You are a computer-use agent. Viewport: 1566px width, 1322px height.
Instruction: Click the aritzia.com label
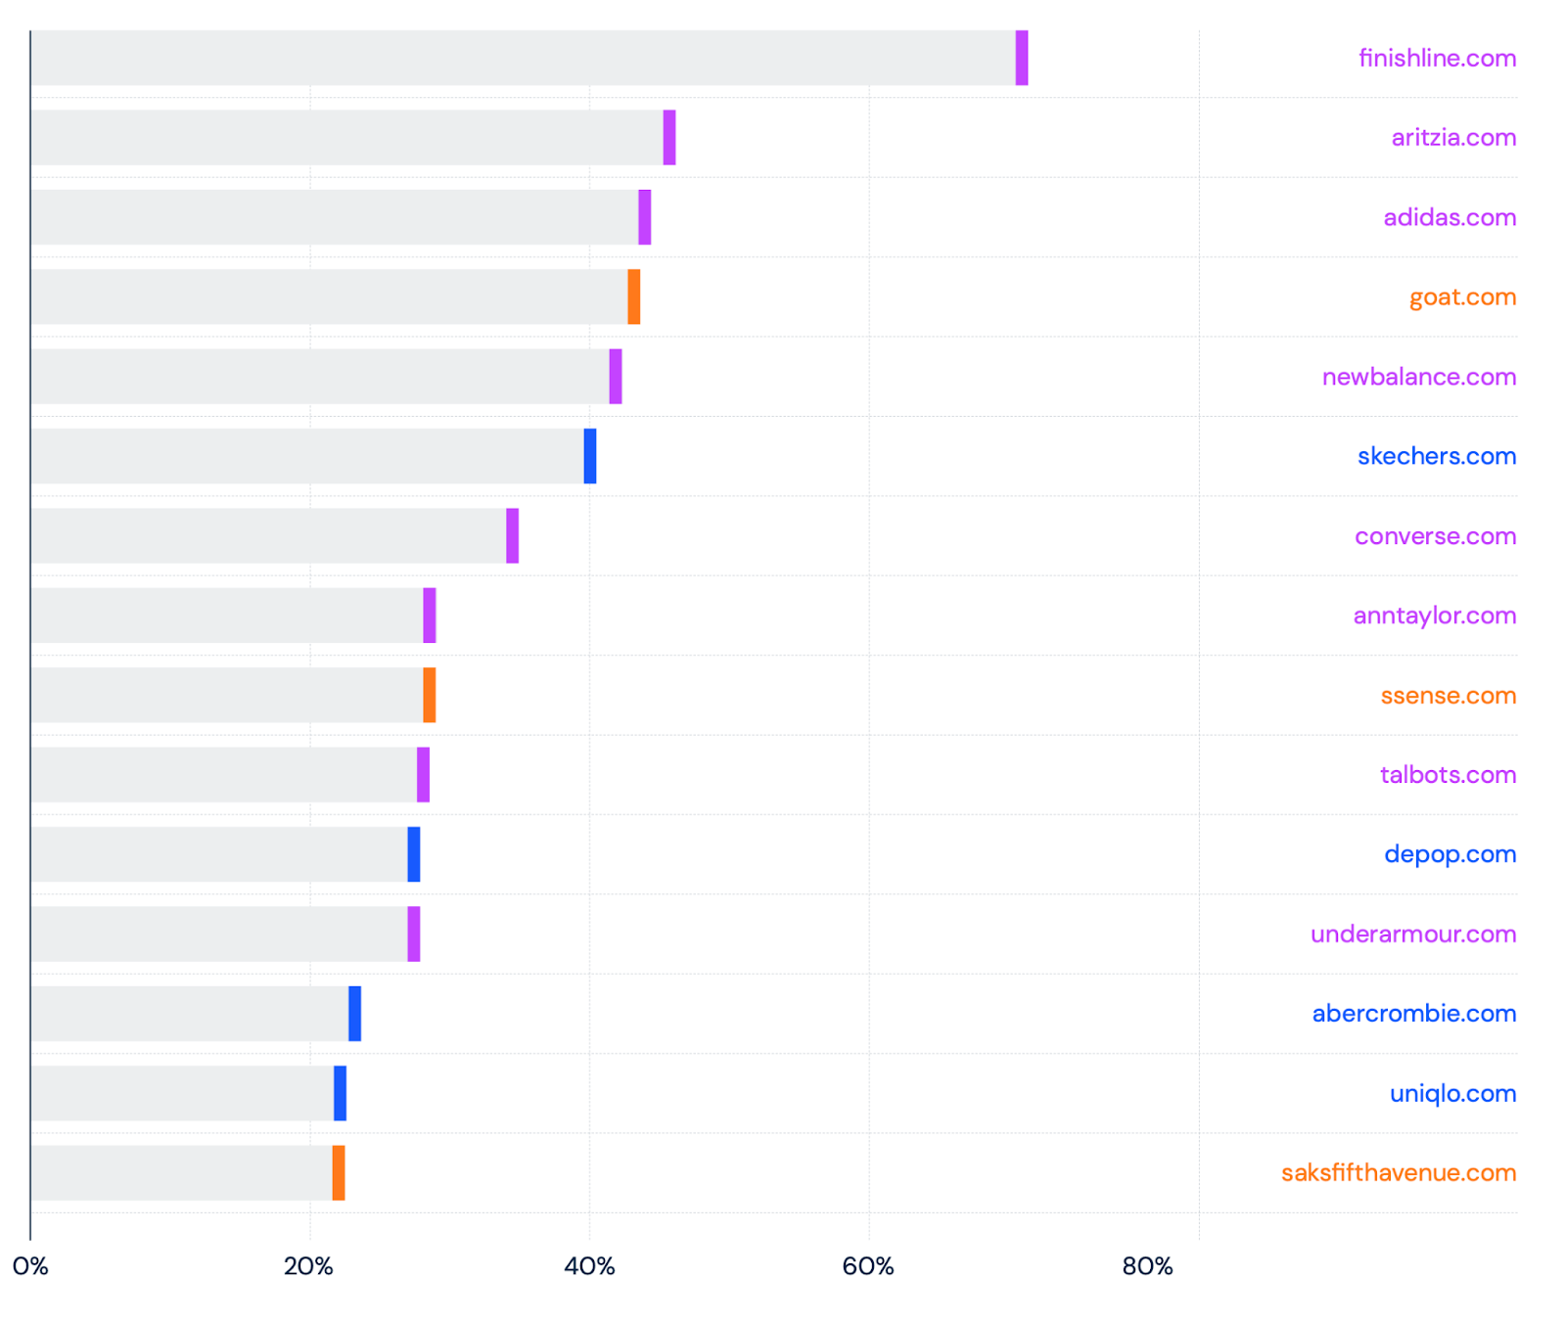[x=1453, y=137]
